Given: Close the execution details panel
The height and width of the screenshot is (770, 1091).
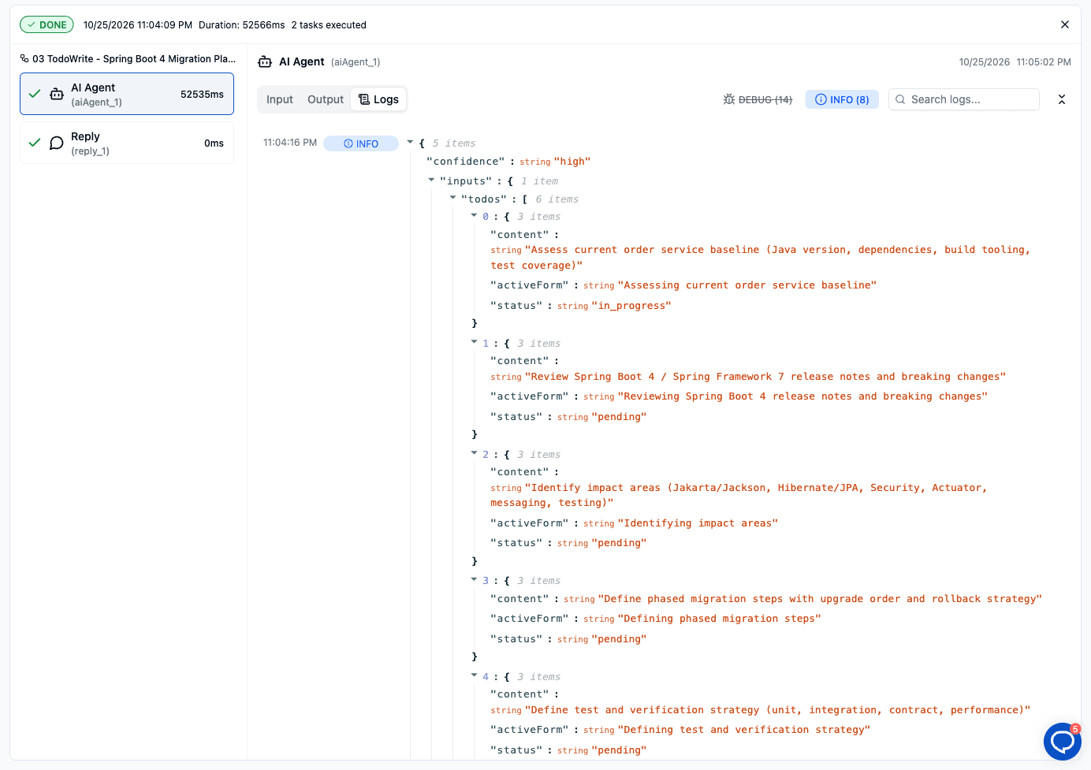Looking at the screenshot, I should click(1065, 24).
